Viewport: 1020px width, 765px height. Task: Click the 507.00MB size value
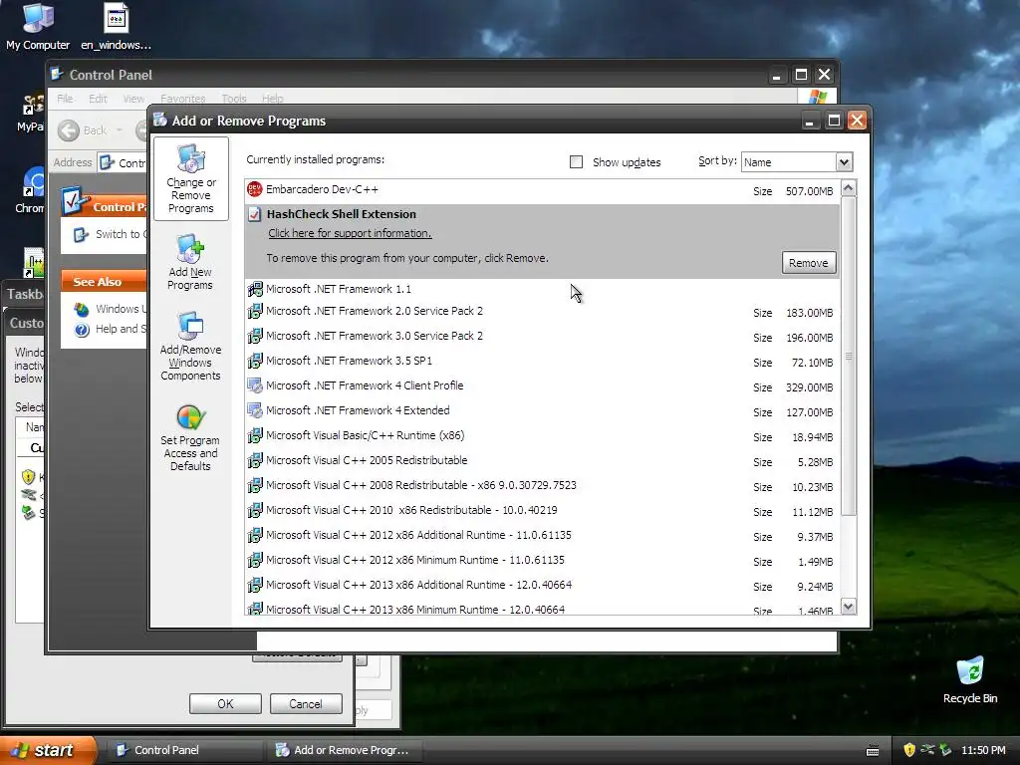click(x=809, y=191)
